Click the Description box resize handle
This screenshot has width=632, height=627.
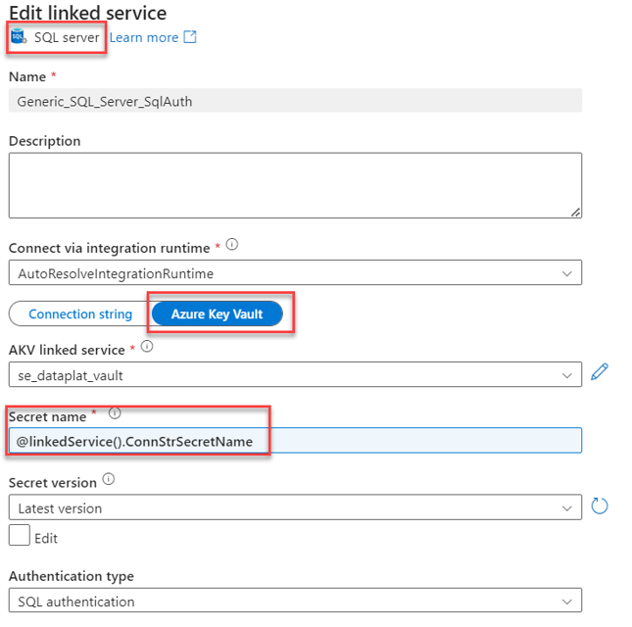pyautogui.click(x=575, y=211)
